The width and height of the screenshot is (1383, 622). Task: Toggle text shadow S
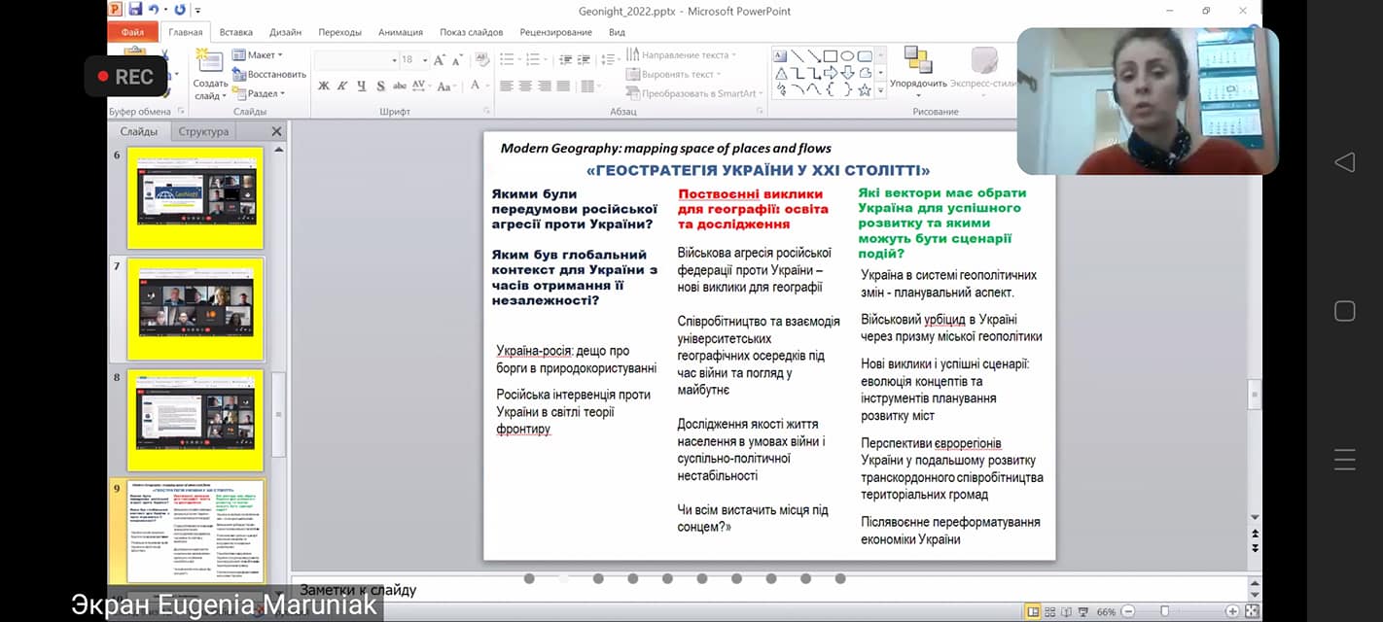(x=380, y=86)
